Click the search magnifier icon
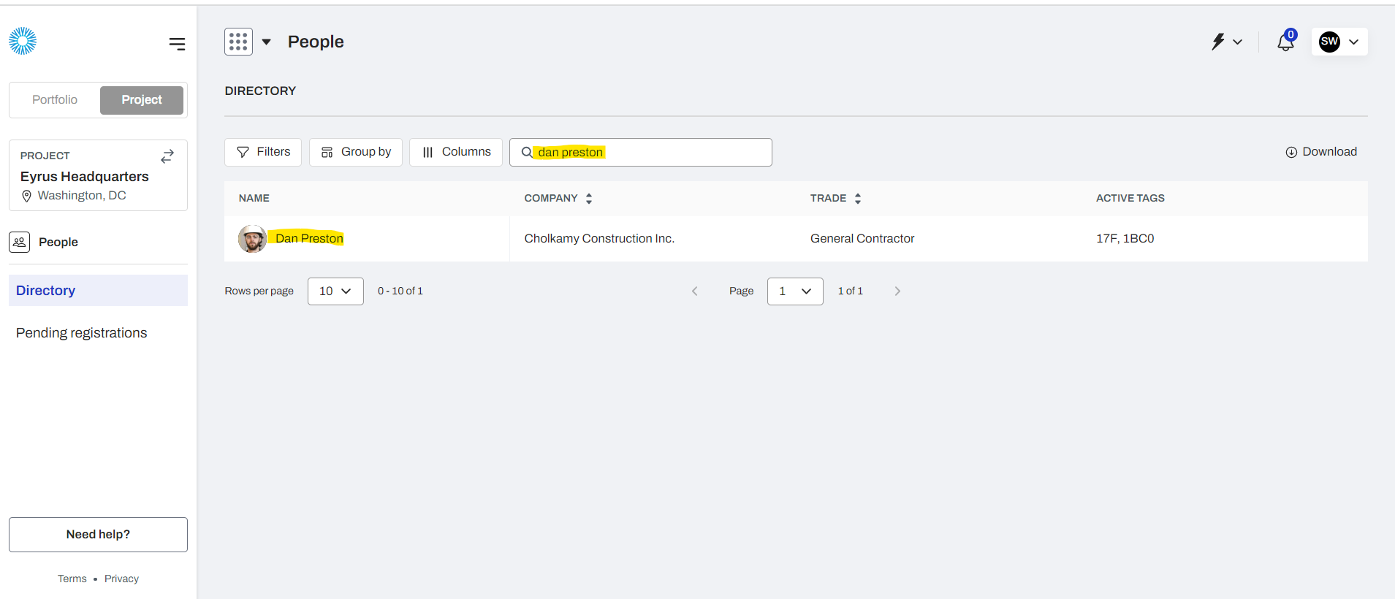 click(x=527, y=152)
